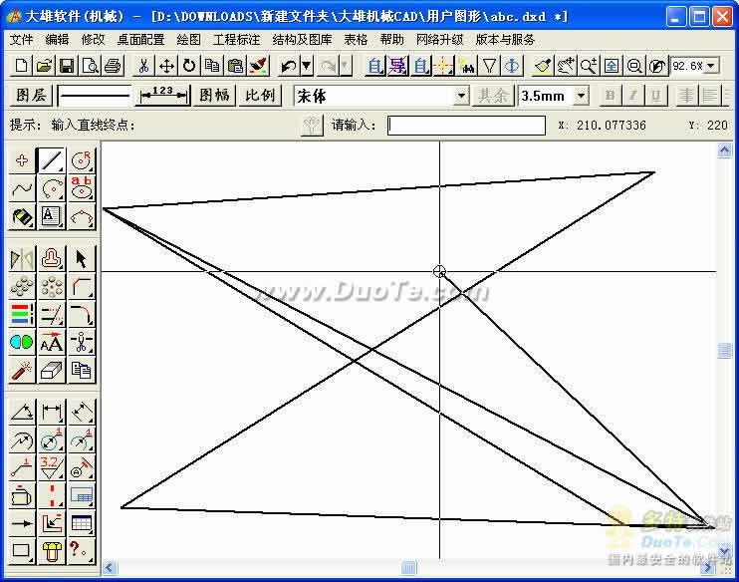The height and width of the screenshot is (582, 739).
Task: Click the zoom magnifier plus-minus icon
Action: [x=589, y=66]
